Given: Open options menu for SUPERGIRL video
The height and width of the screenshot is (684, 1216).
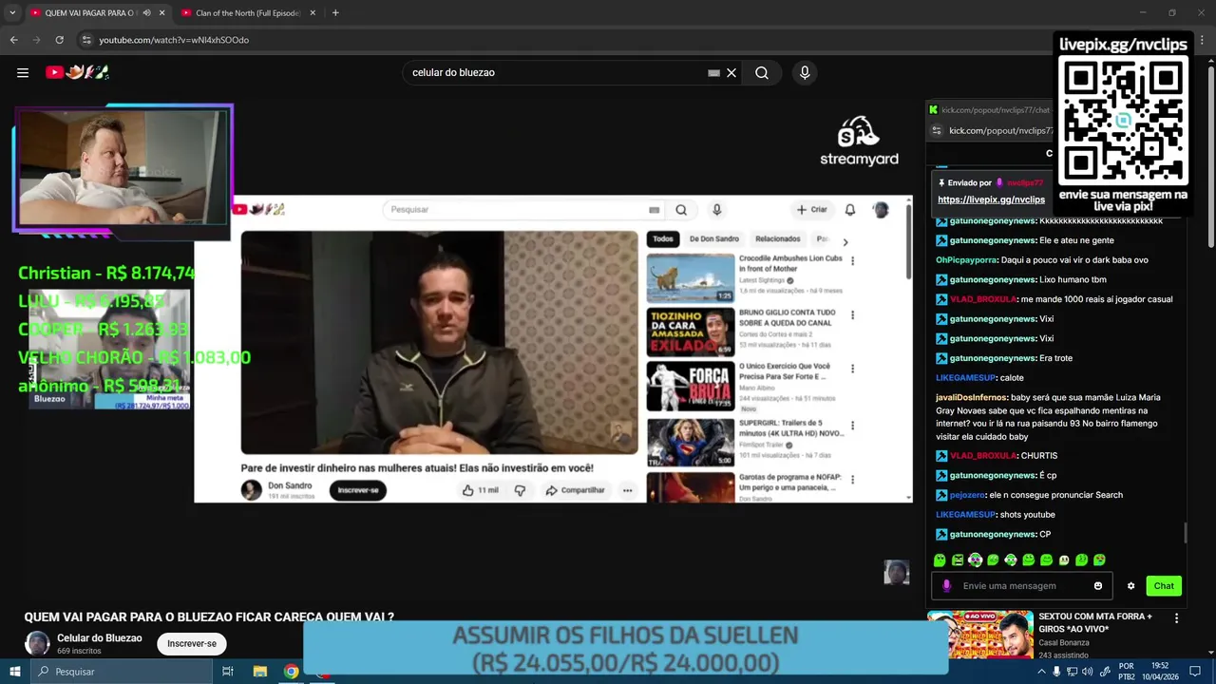Looking at the screenshot, I should point(852,425).
